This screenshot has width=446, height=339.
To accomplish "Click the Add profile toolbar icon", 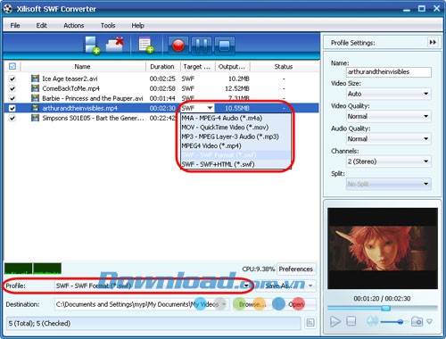I will [x=146, y=45].
